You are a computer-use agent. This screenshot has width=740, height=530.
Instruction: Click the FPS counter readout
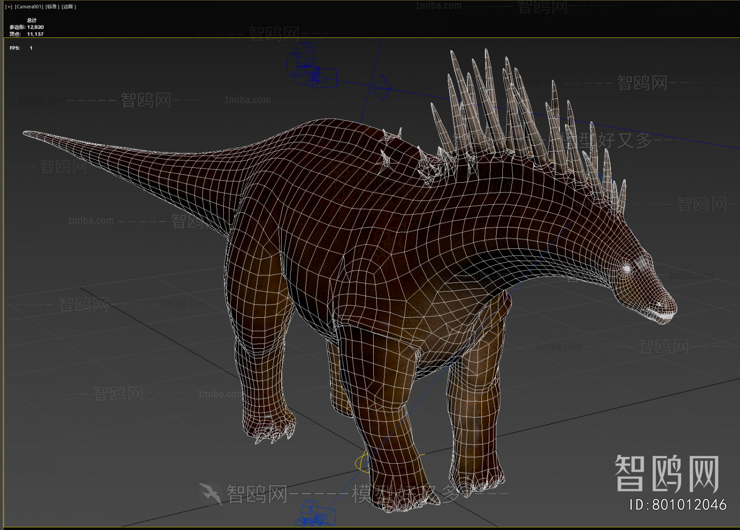click(x=21, y=48)
